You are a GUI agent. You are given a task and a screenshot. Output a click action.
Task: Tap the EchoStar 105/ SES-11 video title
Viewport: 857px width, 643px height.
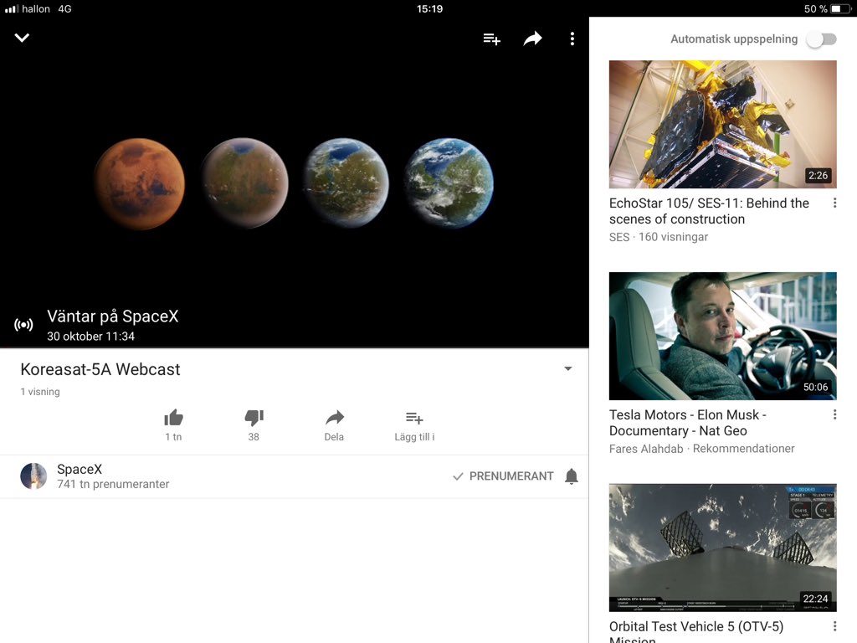click(x=709, y=211)
